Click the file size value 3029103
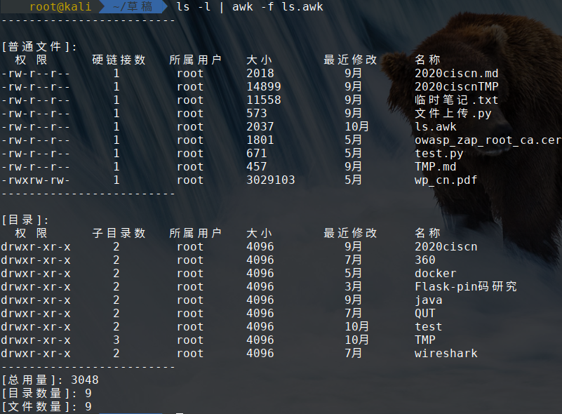The width and height of the screenshot is (562, 414). tap(270, 180)
